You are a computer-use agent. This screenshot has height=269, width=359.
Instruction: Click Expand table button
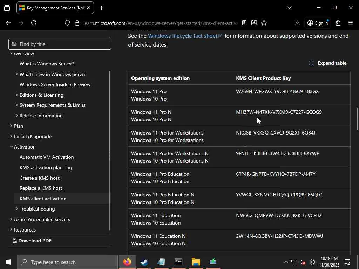tap(328, 63)
